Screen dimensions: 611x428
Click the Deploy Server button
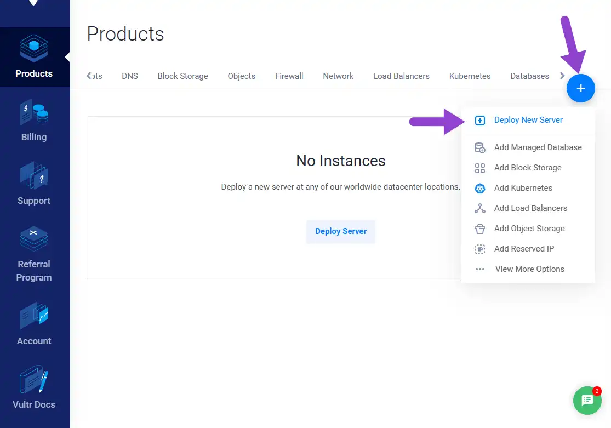[340, 232]
